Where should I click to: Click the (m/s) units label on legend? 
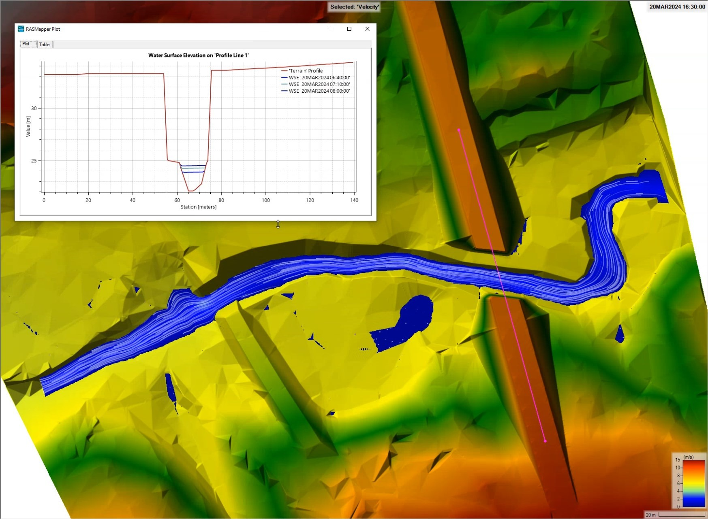click(689, 457)
